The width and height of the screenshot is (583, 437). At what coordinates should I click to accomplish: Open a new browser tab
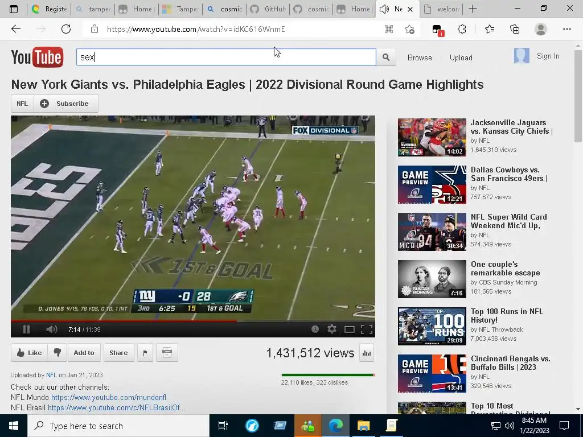(473, 9)
